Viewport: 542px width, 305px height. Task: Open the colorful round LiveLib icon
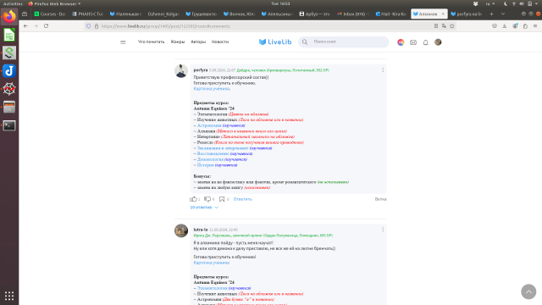tap(401, 42)
